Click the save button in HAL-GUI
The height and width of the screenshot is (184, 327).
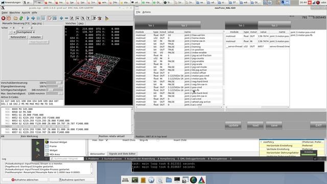pos(274,125)
